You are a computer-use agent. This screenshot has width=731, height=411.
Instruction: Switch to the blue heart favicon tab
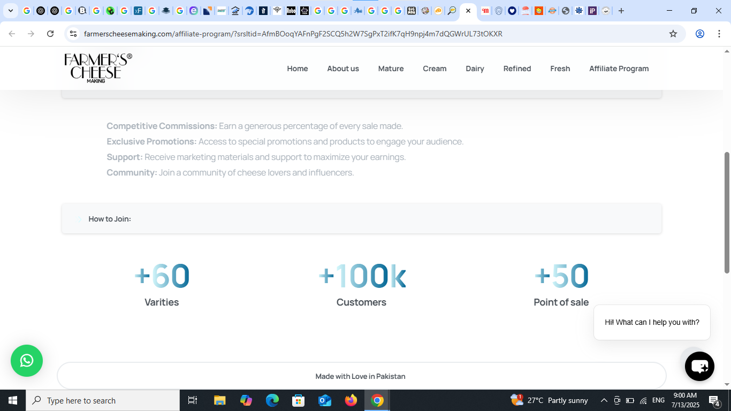(x=512, y=11)
